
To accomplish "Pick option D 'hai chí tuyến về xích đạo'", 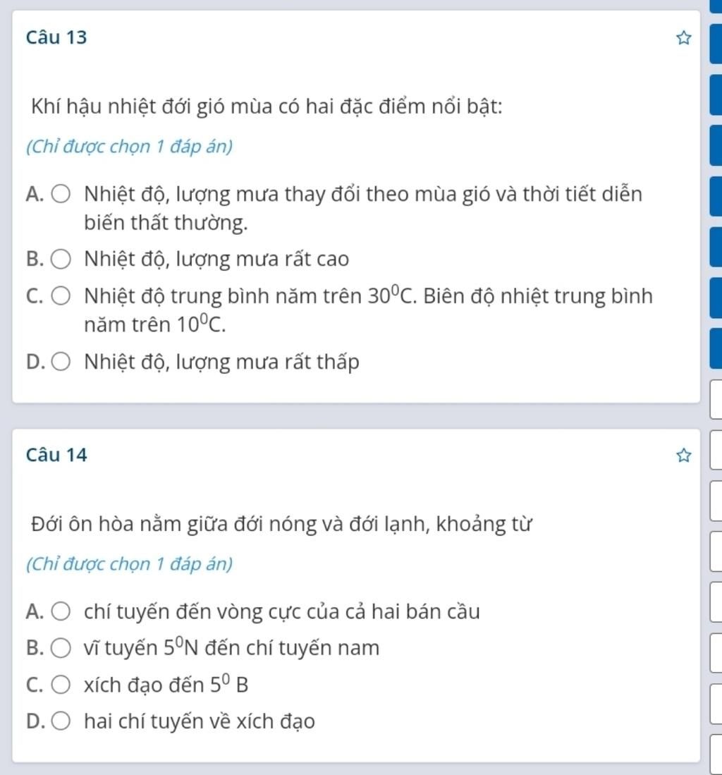I will click(x=61, y=721).
